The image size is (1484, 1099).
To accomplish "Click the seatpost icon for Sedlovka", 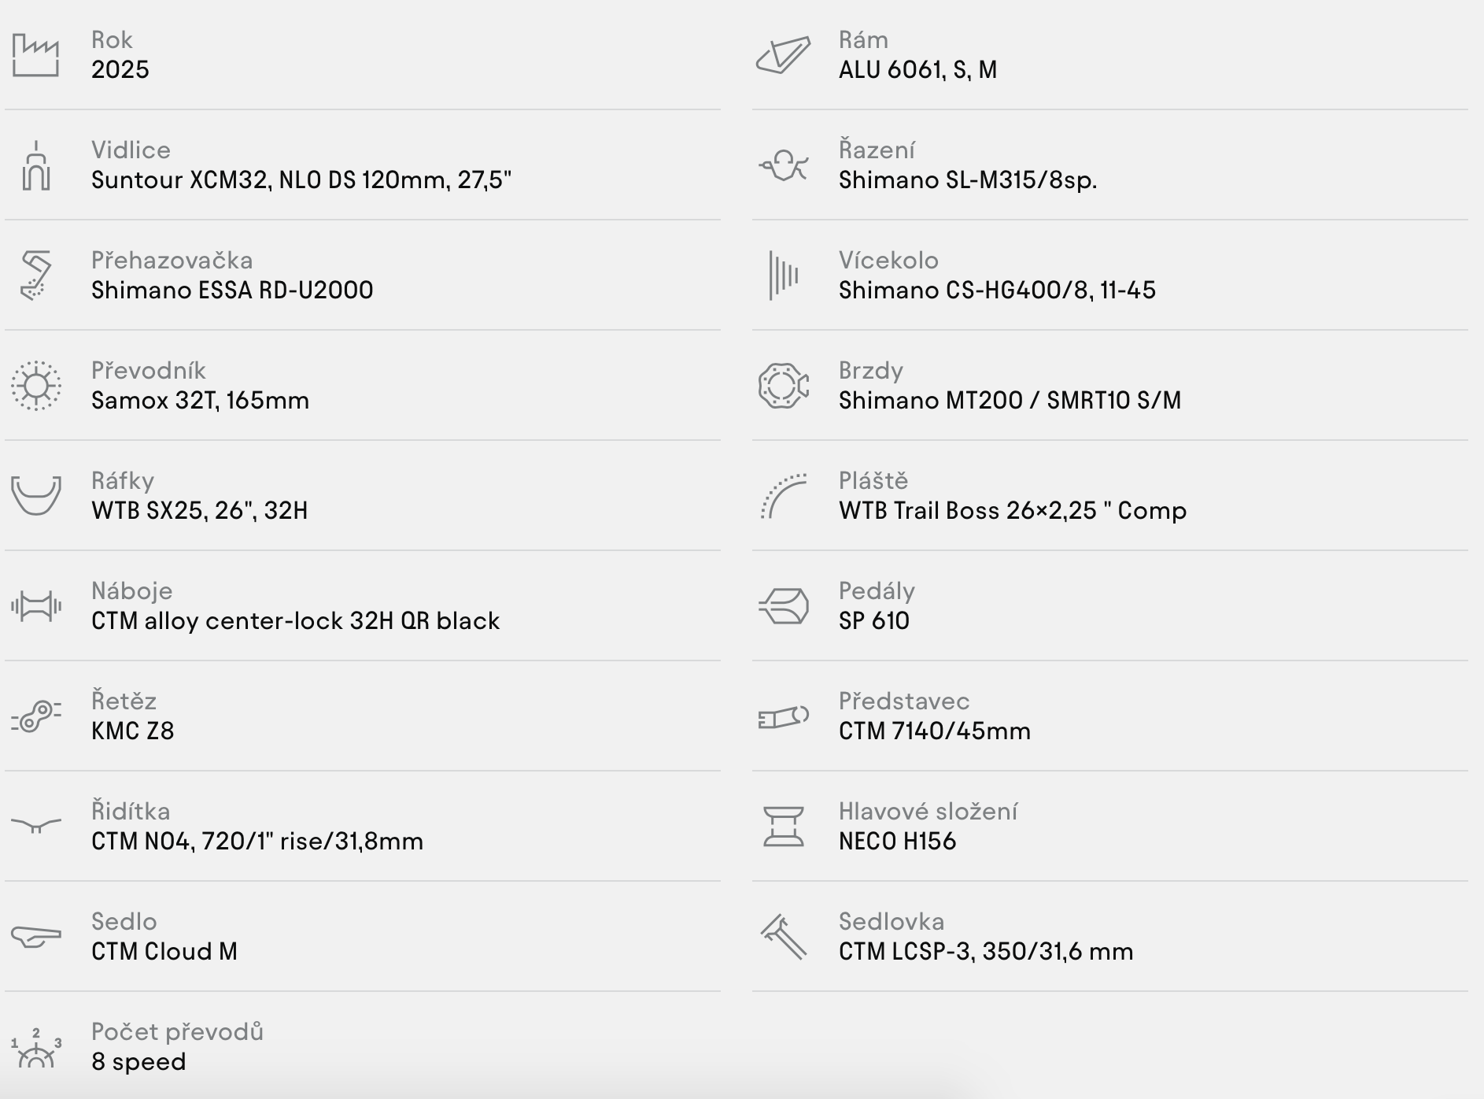I will point(783,937).
